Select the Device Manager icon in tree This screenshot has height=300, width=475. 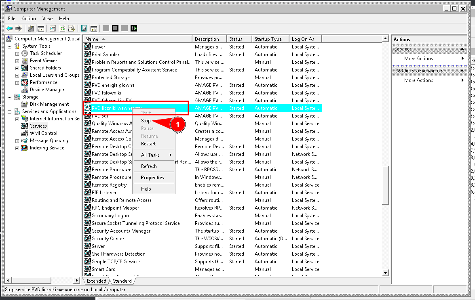coord(25,90)
